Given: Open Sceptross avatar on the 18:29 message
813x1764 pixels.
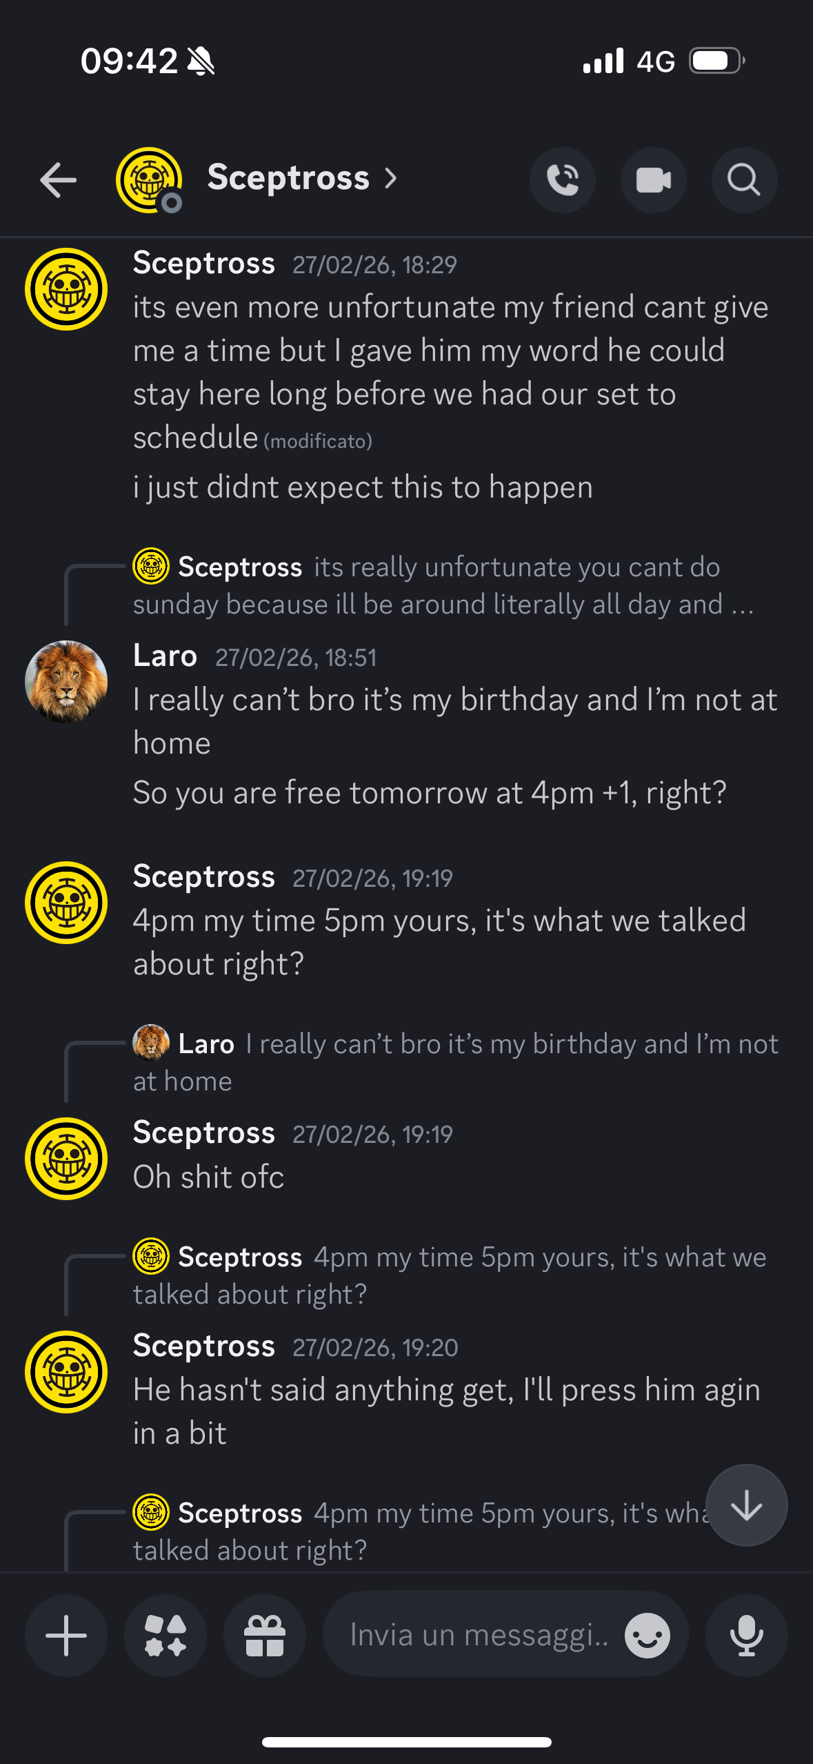Looking at the screenshot, I should (x=66, y=289).
